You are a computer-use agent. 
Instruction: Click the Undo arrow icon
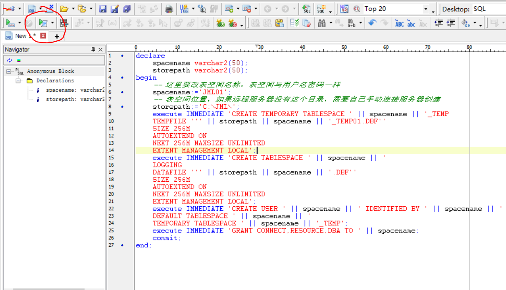coord(372,23)
